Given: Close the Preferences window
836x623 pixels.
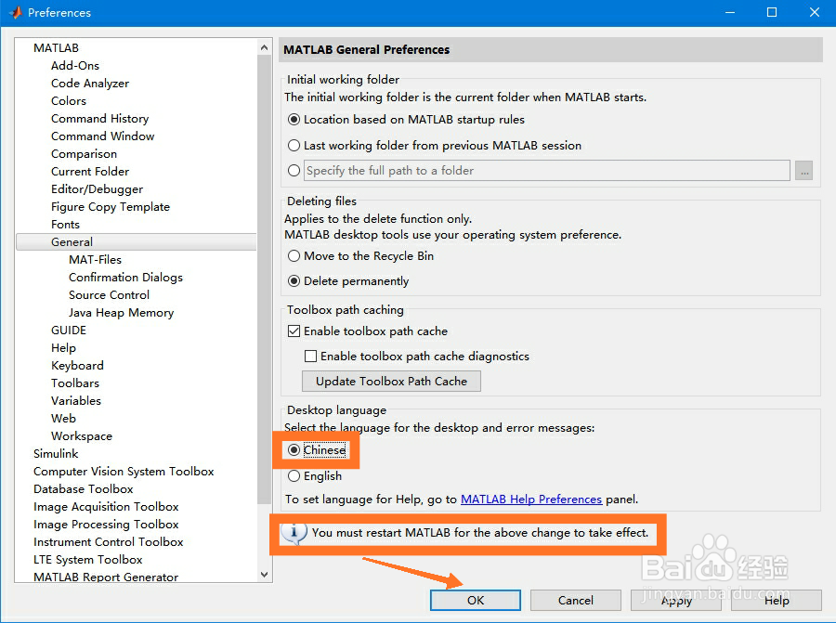Looking at the screenshot, I should coord(814,12).
